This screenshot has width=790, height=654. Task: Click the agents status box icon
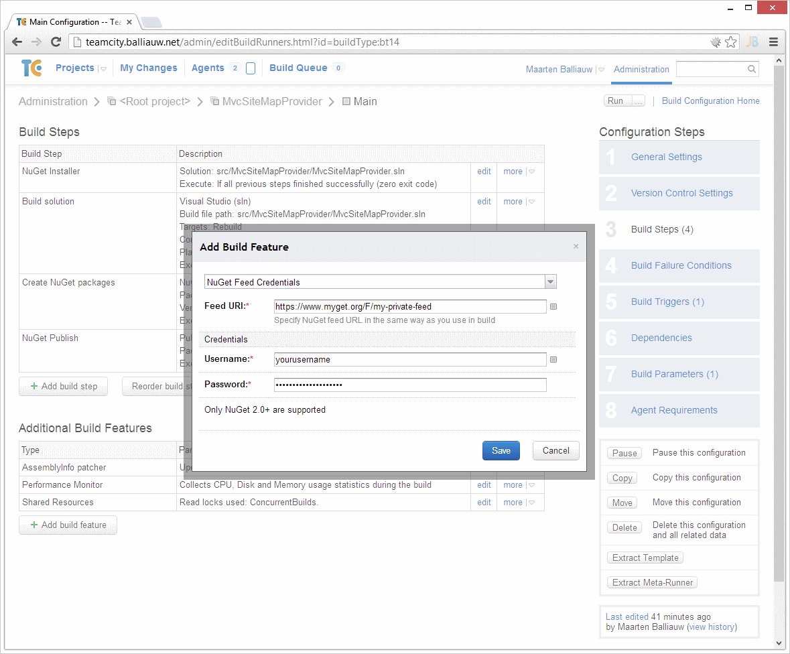[x=251, y=68]
